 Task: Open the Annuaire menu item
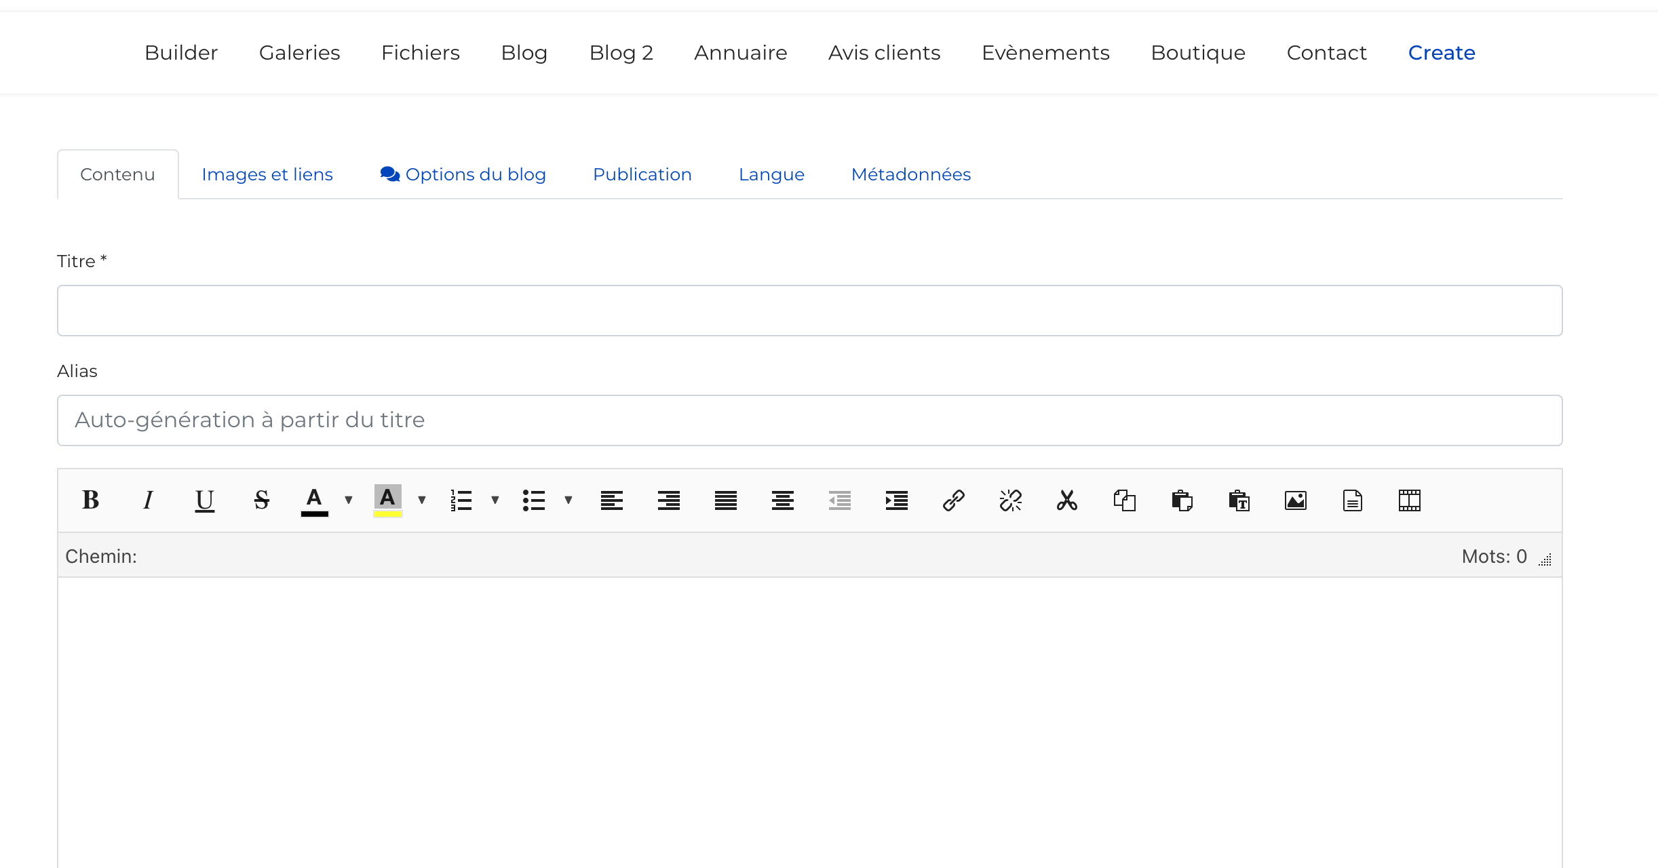(740, 52)
